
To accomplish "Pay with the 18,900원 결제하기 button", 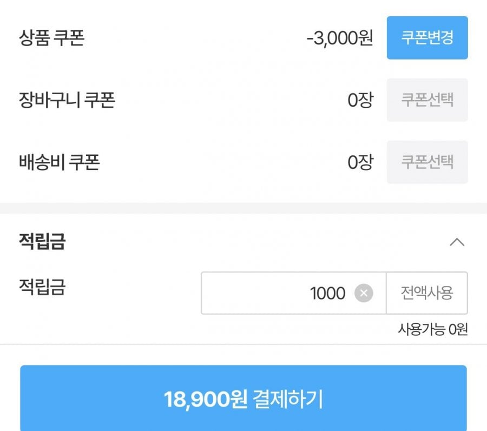I will click(243, 399).
